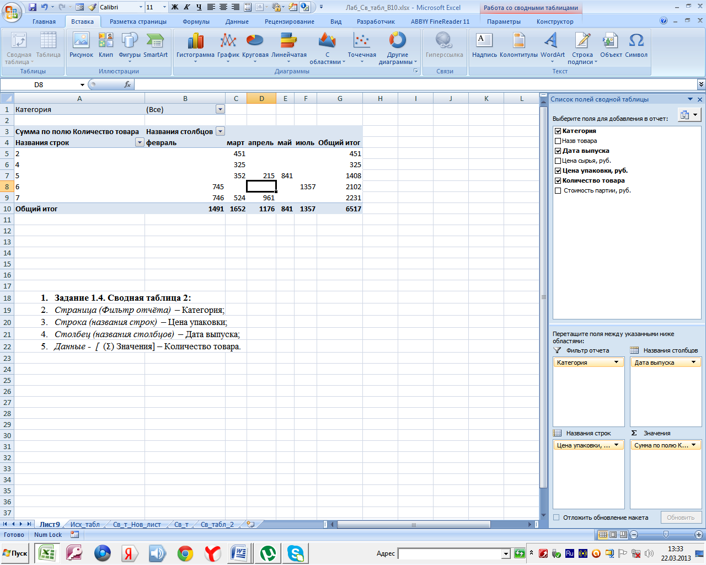Open the font size 11 dropdown
706x565 pixels.
164,7
